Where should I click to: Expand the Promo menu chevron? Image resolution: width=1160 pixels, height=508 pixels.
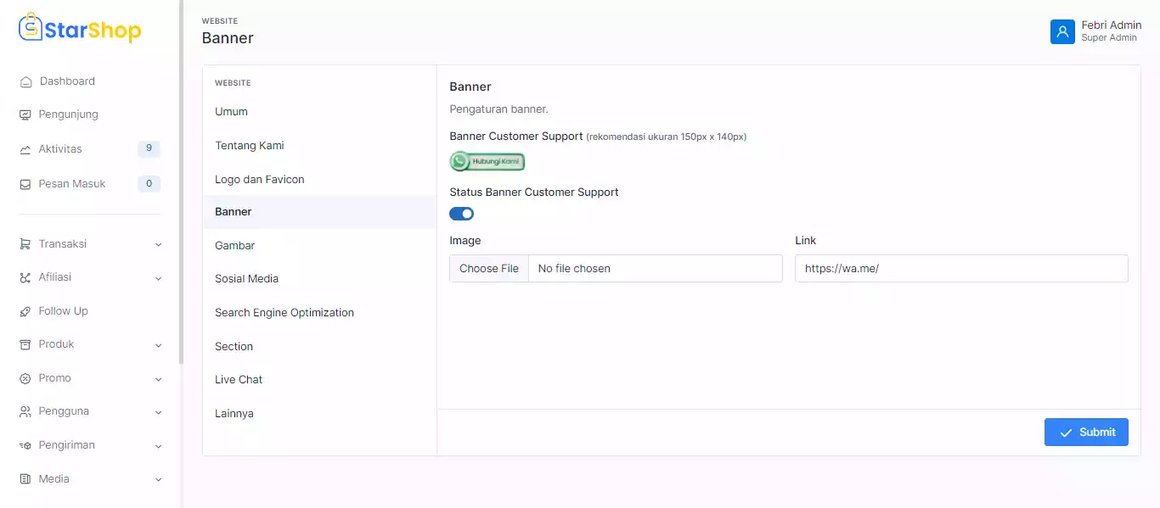(x=158, y=379)
